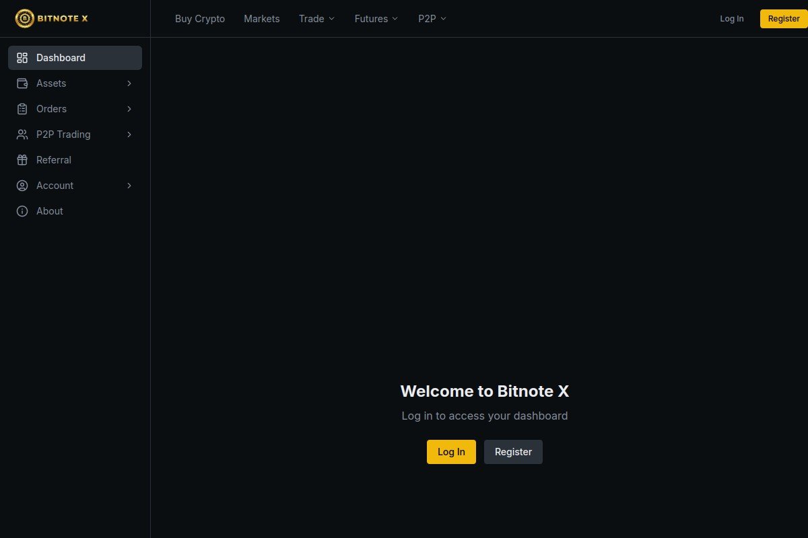Open the Referral sidebar label
This screenshot has width=808, height=538.
point(54,160)
